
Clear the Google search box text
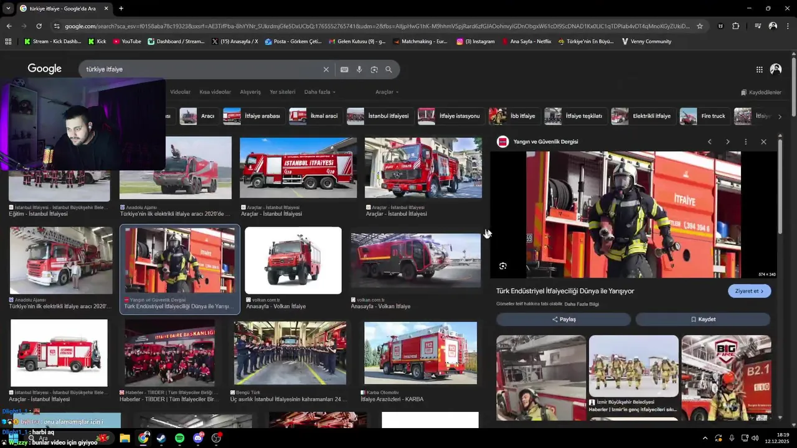(x=326, y=70)
